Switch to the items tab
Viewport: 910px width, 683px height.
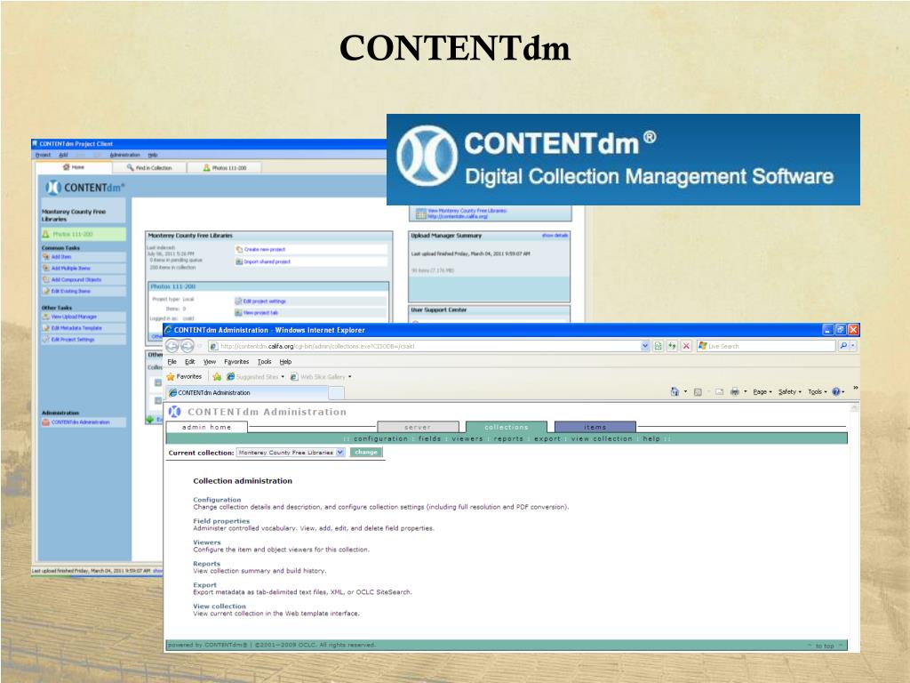tap(595, 428)
